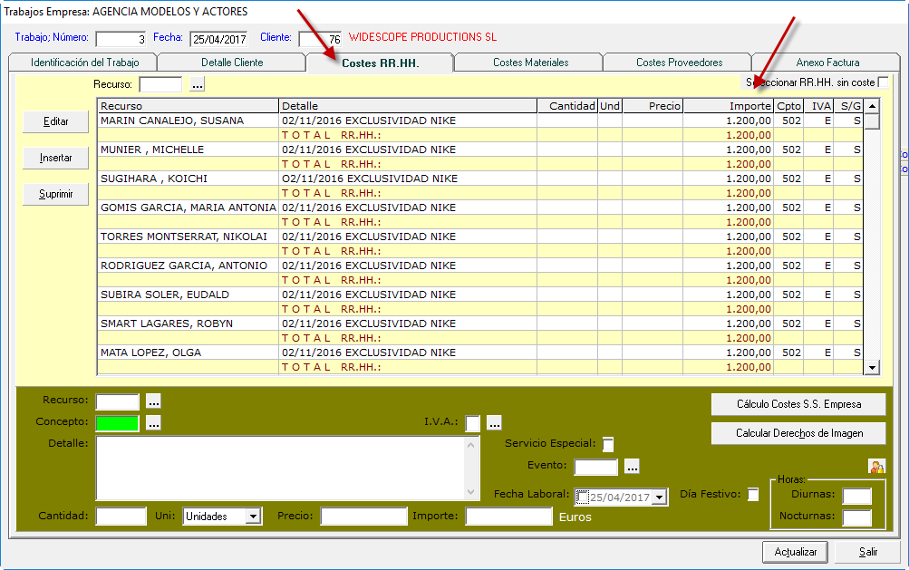Viewport: 909px width, 570px height.
Task: Tick the Servicio Especial checkbox
Action: click(x=607, y=445)
